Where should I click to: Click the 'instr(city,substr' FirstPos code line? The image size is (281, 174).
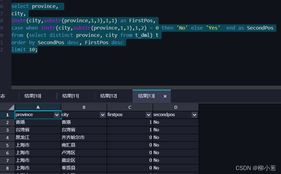pyautogui.click(x=83, y=21)
